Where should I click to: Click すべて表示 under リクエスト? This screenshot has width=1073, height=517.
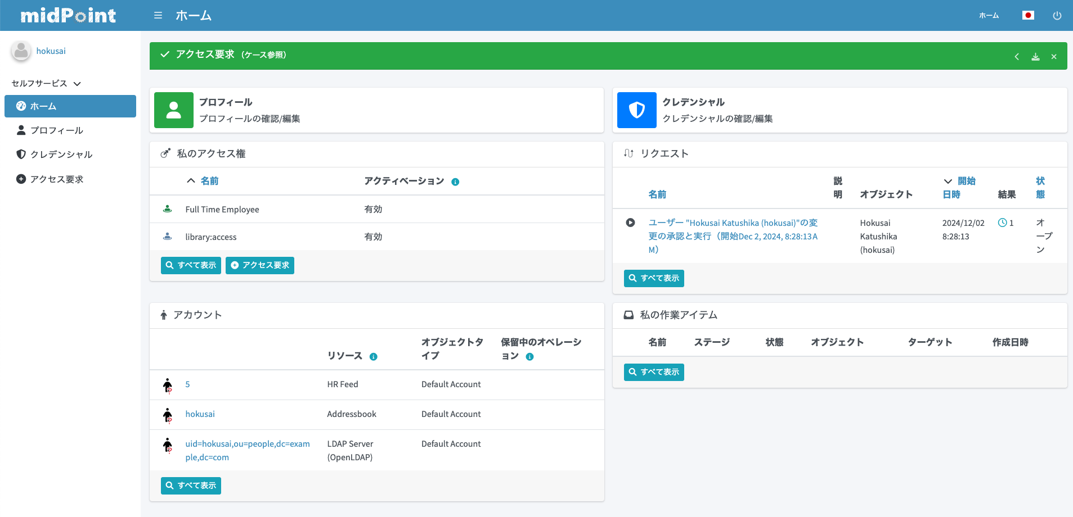[654, 278]
